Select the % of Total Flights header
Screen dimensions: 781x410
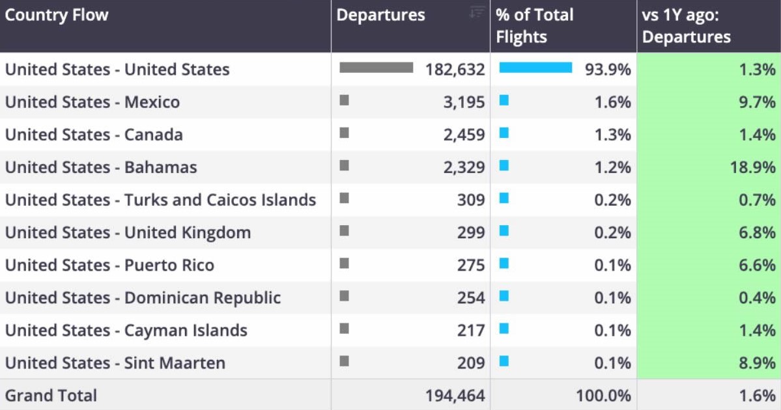tap(535, 26)
